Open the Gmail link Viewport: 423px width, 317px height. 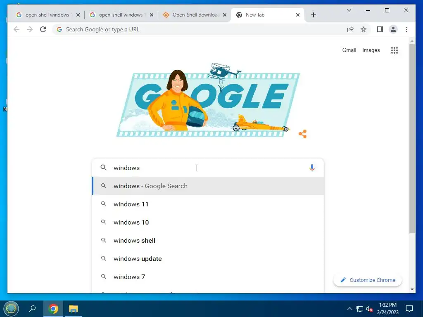(x=349, y=50)
